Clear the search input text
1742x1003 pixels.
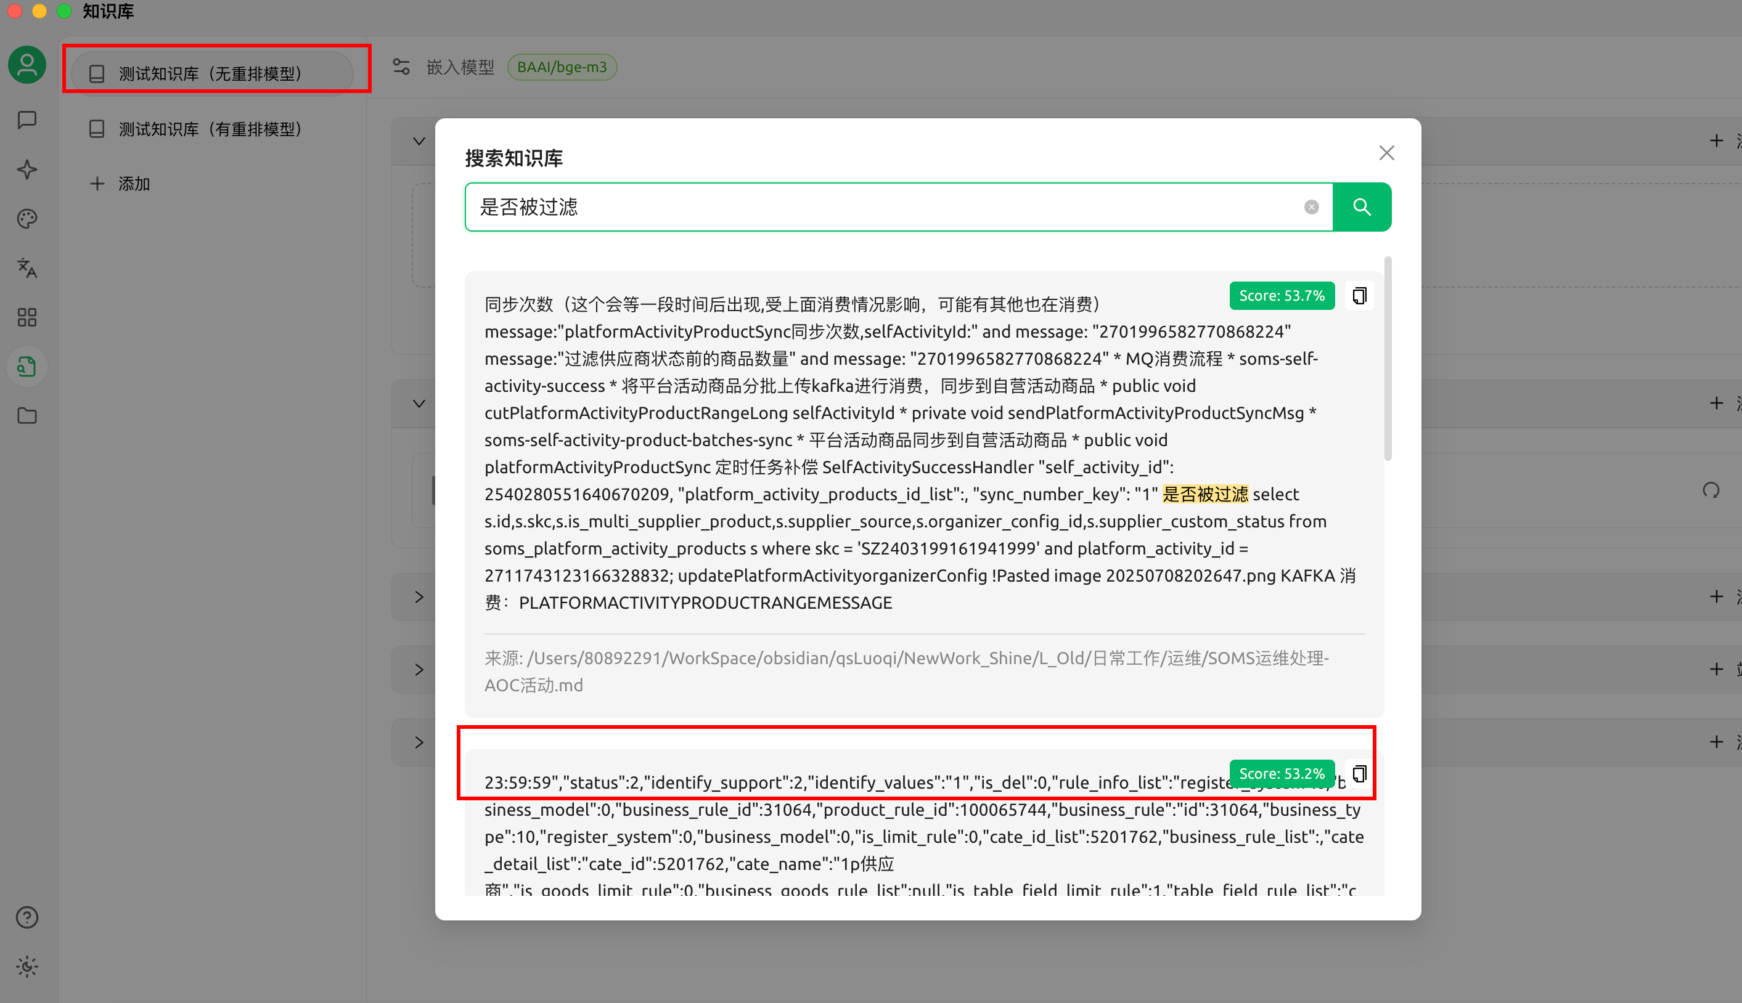click(1311, 206)
